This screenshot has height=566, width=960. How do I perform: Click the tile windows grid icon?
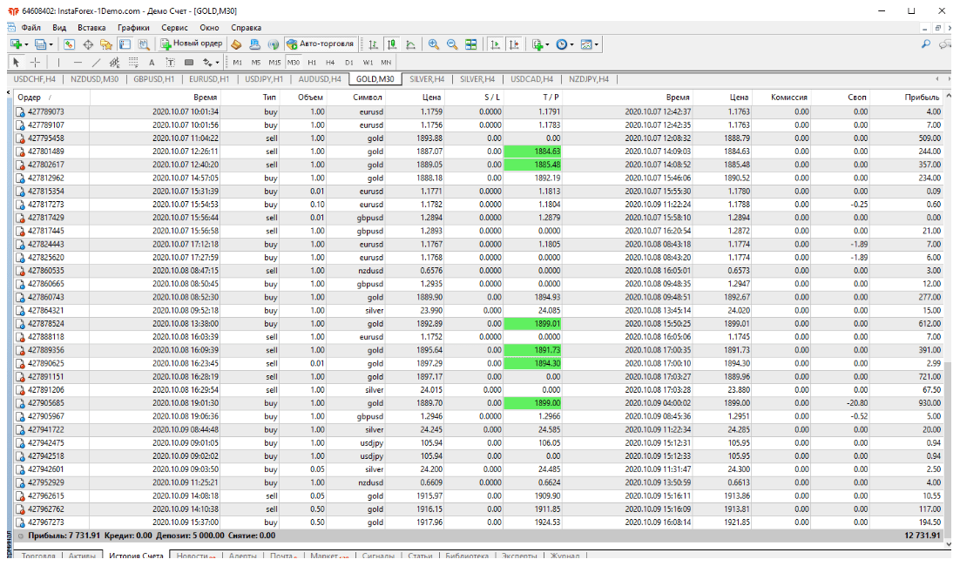pos(471,44)
